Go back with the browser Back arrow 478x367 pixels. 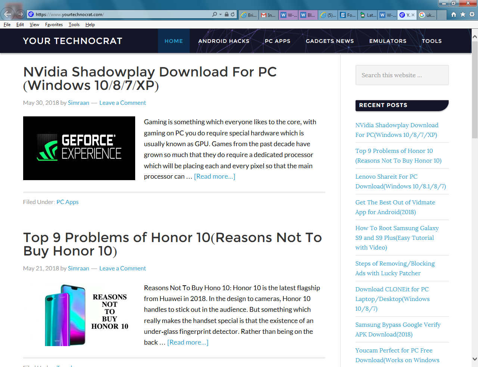tap(7, 14)
